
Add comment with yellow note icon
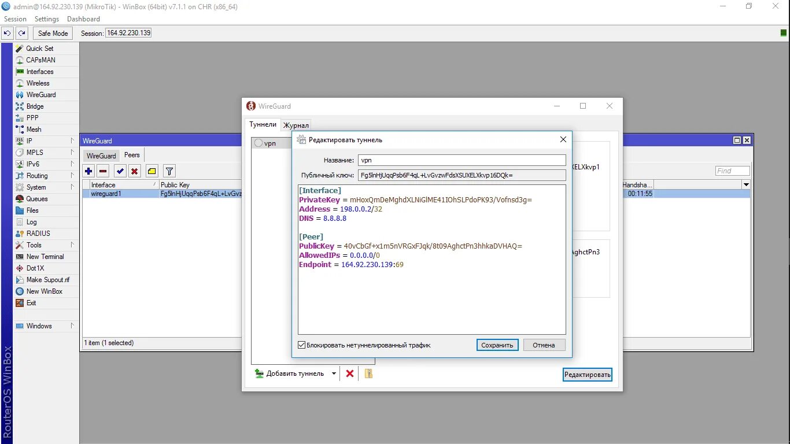152,171
